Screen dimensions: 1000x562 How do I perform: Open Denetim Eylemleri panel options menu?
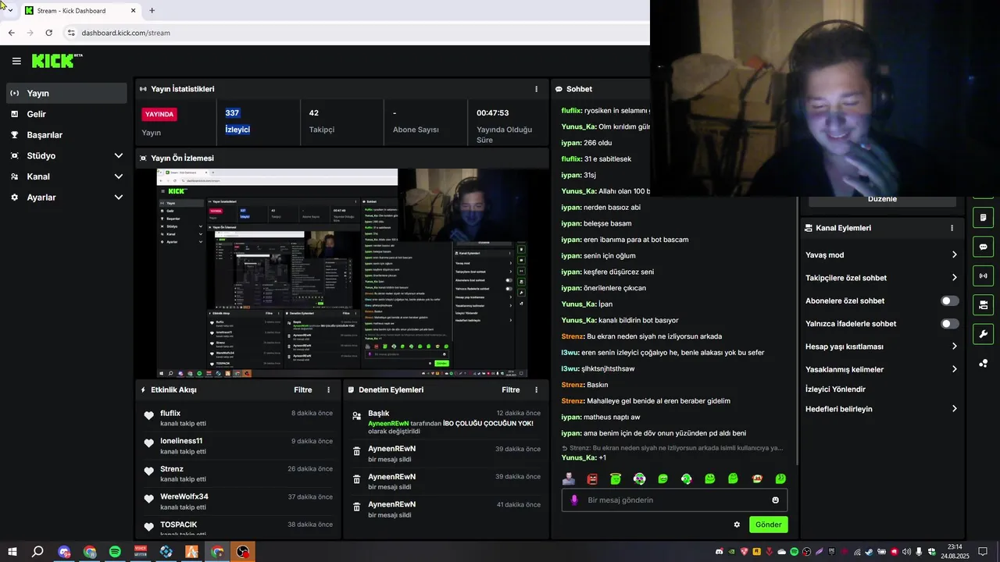pyautogui.click(x=536, y=389)
